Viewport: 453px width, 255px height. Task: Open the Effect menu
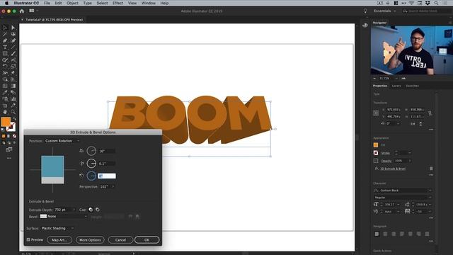(x=118, y=3)
